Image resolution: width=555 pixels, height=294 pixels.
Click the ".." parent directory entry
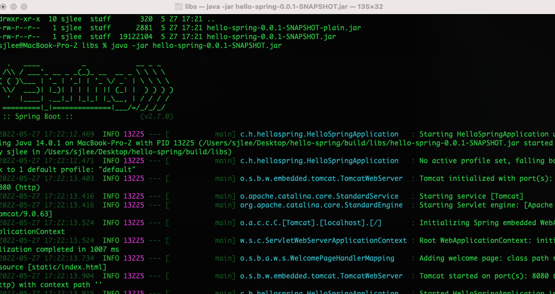[211, 19]
